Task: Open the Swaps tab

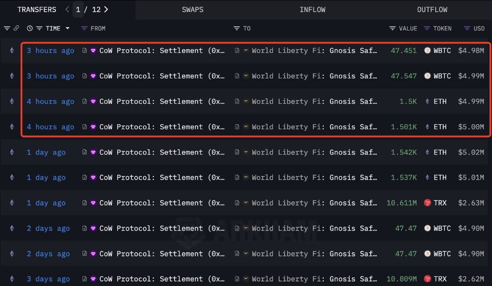Action: tap(193, 10)
